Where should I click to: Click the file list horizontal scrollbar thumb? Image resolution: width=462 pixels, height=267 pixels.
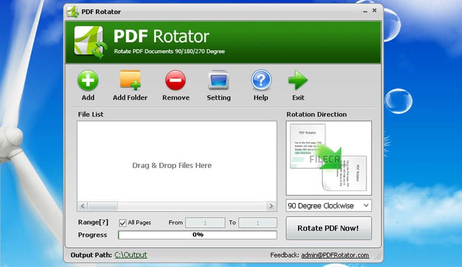tap(103, 206)
